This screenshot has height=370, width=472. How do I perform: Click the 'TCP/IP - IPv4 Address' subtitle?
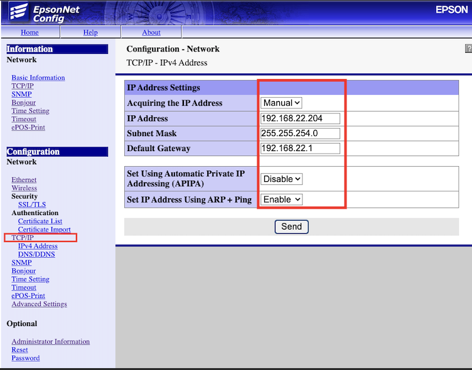[167, 63]
